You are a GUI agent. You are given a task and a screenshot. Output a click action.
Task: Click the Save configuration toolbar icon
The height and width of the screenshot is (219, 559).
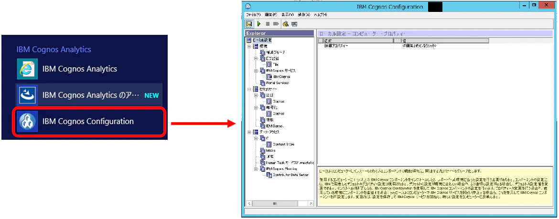249,24
